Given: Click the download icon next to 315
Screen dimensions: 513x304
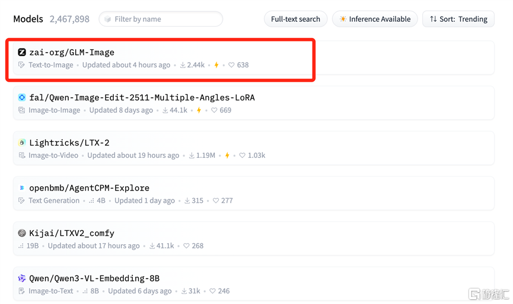Looking at the screenshot, I should [187, 200].
